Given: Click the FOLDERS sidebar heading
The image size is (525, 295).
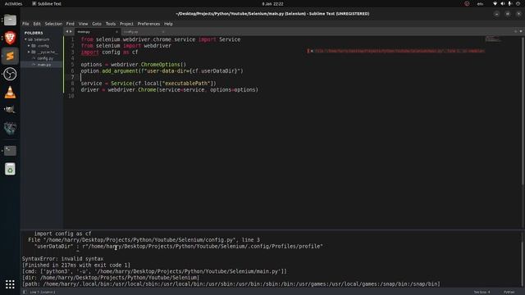Looking at the screenshot, I should coord(34,33).
